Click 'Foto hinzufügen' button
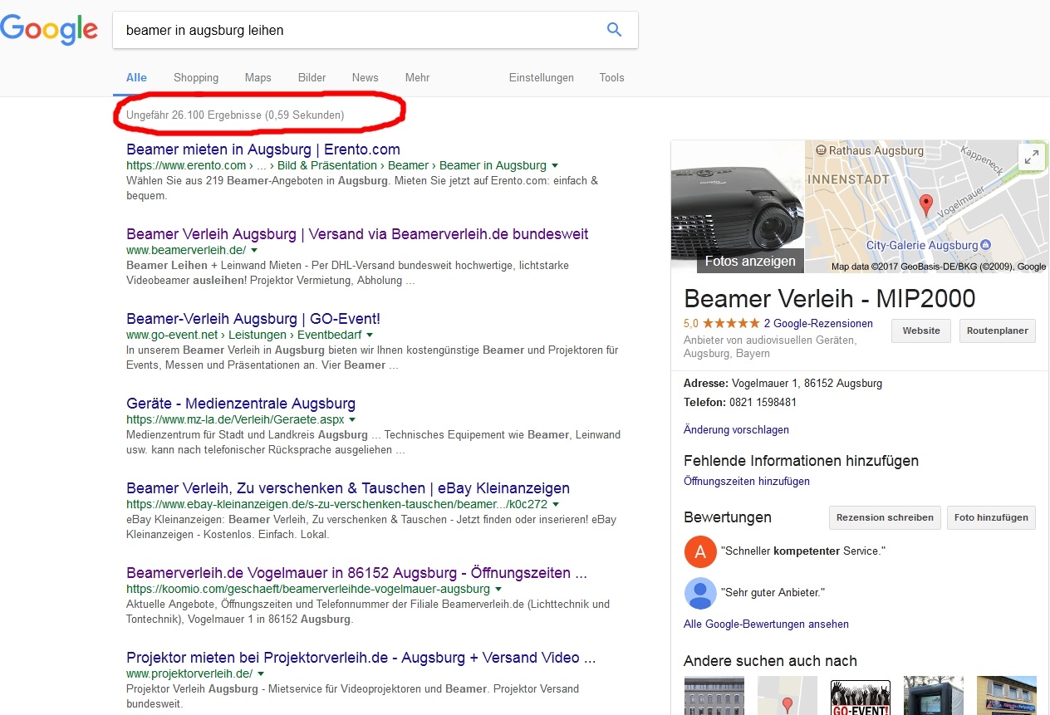This screenshot has width=1050, height=715. [x=991, y=517]
